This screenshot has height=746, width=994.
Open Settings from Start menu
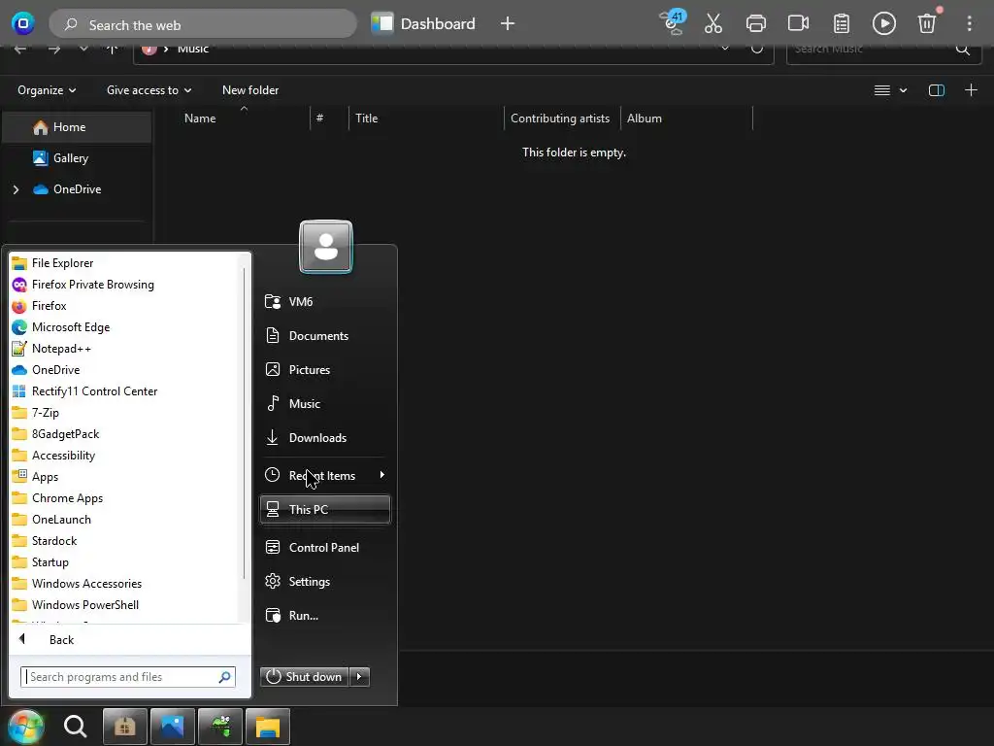click(324, 581)
